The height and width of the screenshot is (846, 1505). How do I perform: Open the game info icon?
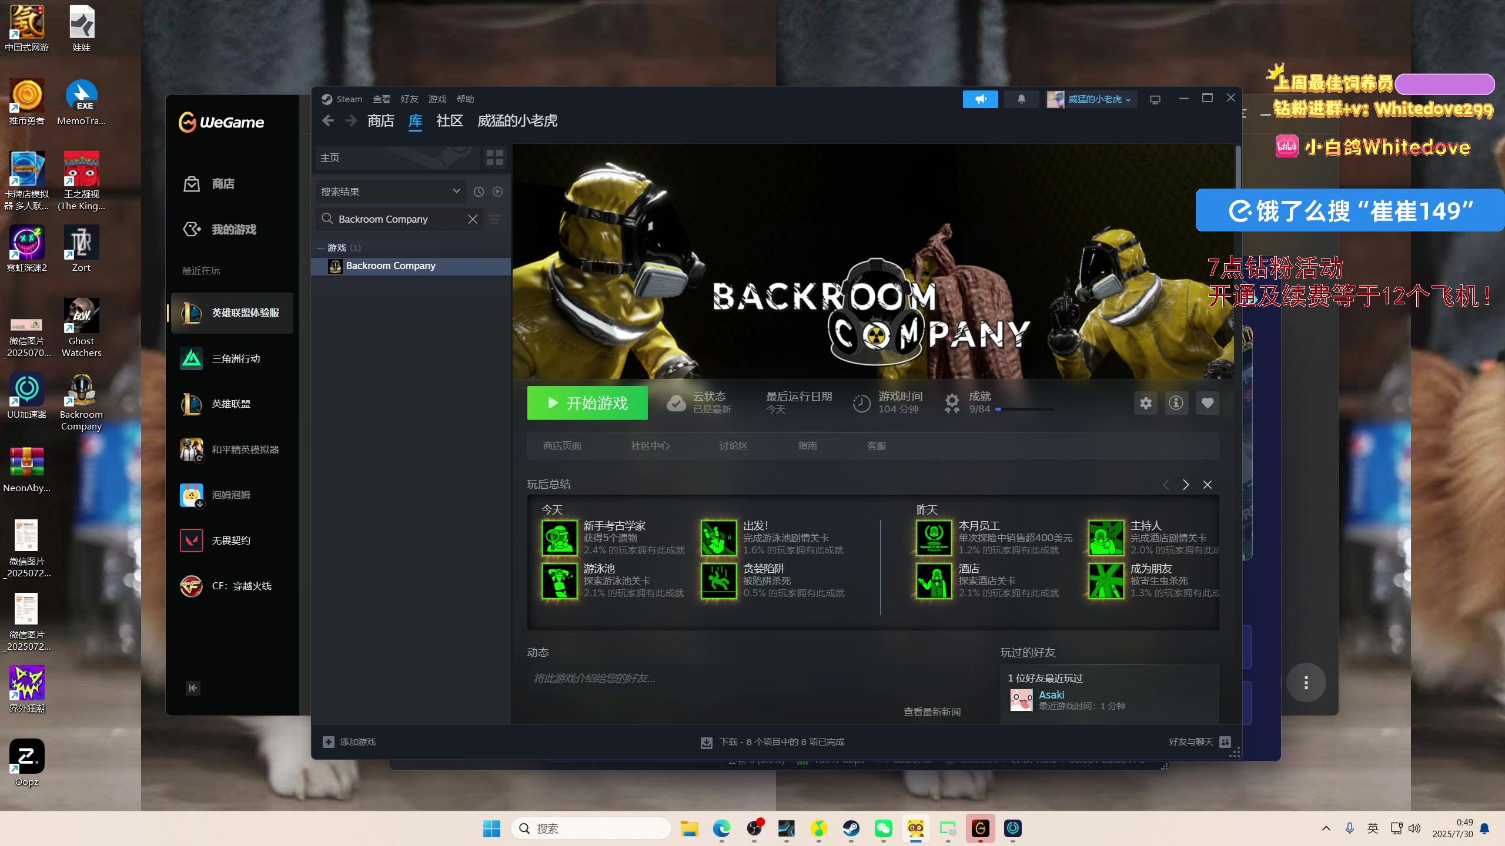coord(1176,403)
